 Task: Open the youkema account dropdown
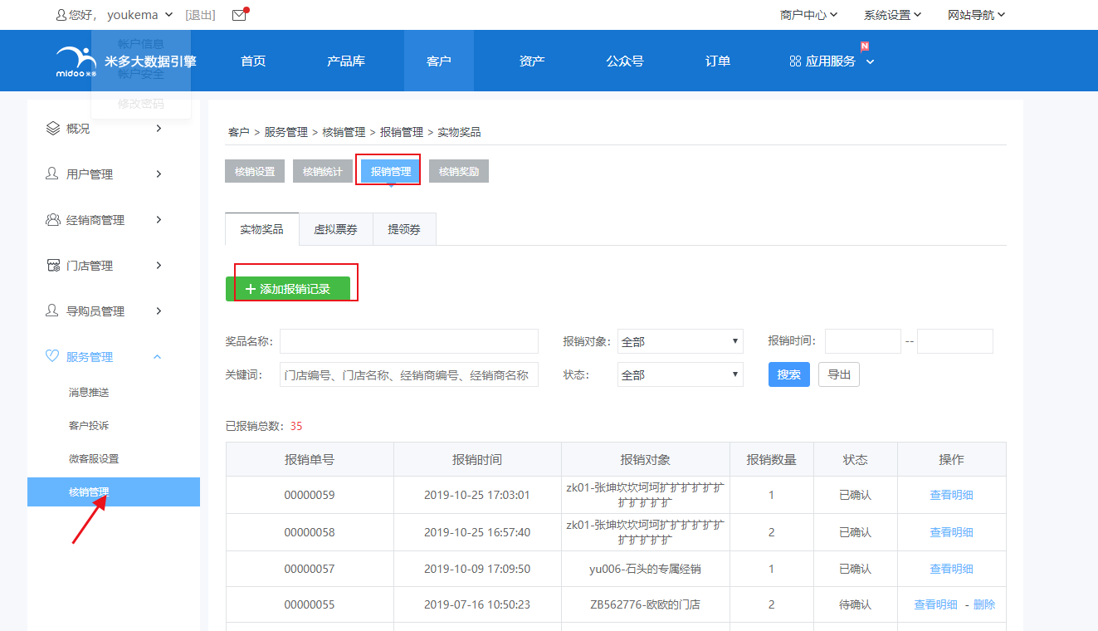139,15
